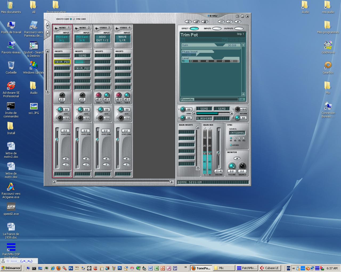Click Main Mix volume value -23.42
341x272 pixels.
219,171
